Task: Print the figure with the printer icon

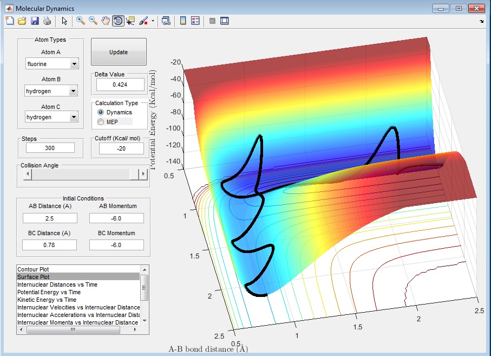Action: [x=47, y=21]
